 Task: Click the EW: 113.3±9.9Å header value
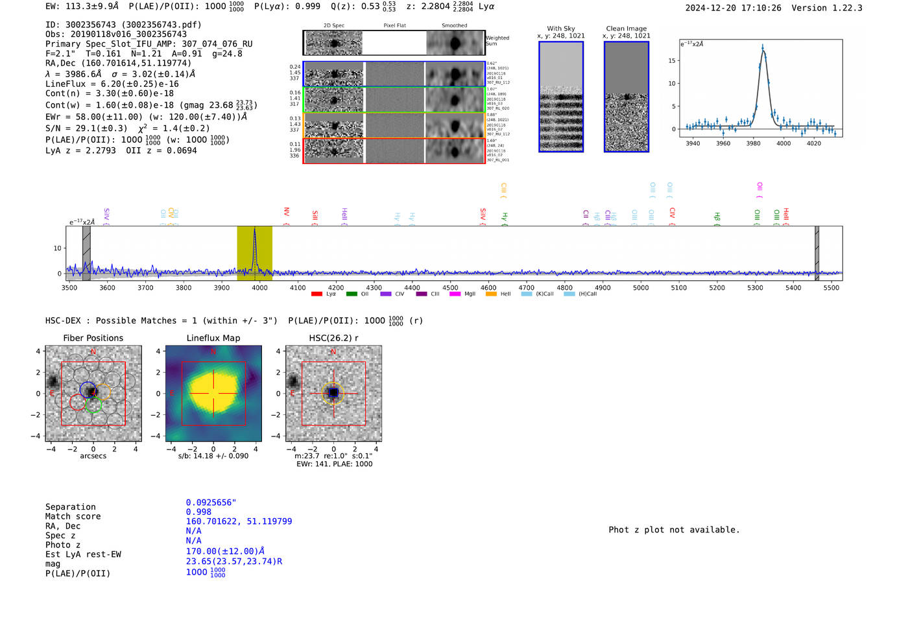pyautogui.click(x=82, y=6)
